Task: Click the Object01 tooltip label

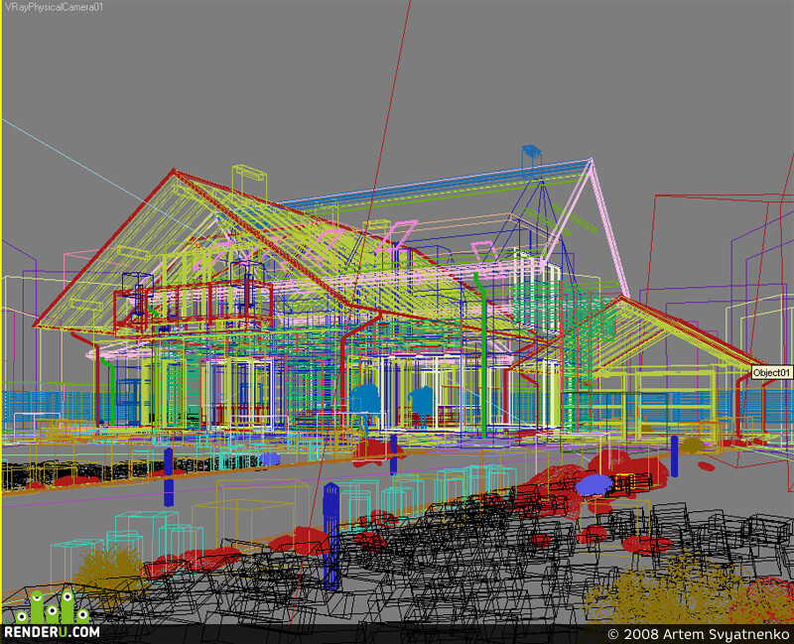Action: pyautogui.click(x=771, y=373)
